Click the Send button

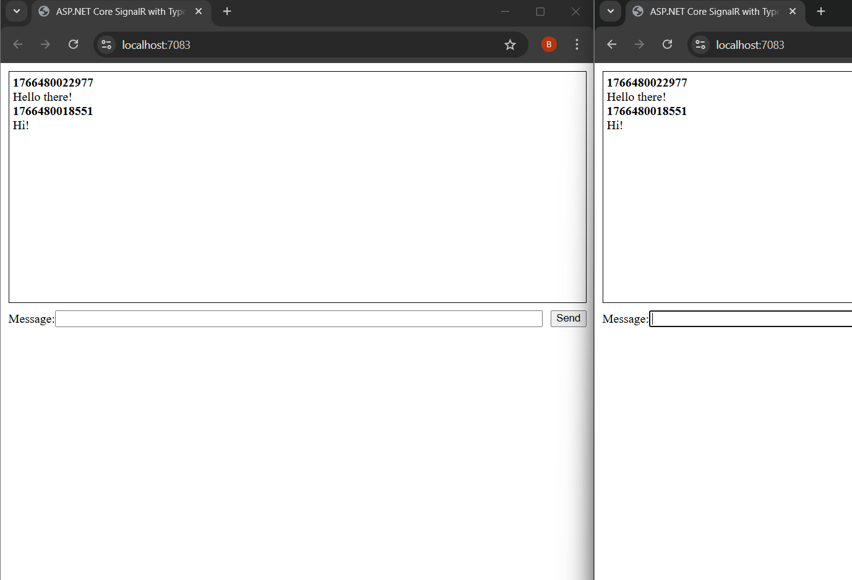[568, 318]
